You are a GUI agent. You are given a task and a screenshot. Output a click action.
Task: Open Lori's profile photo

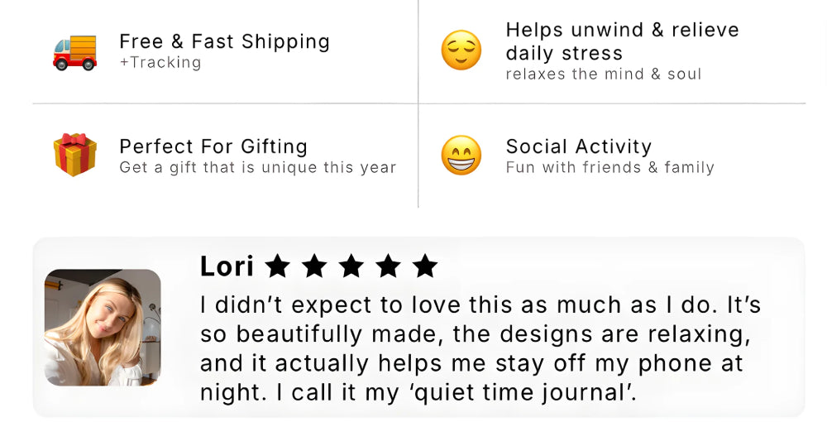[103, 328]
